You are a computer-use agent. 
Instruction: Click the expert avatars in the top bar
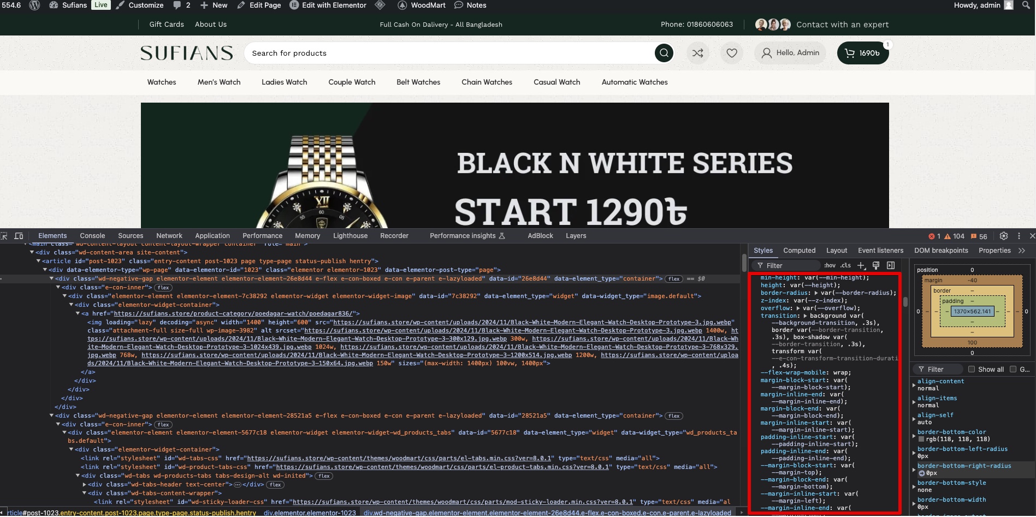click(773, 25)
